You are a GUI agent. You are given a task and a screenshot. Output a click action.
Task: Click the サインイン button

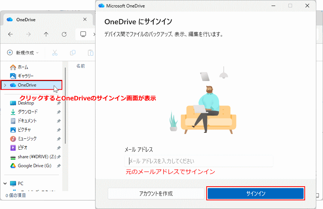[255, 193]
